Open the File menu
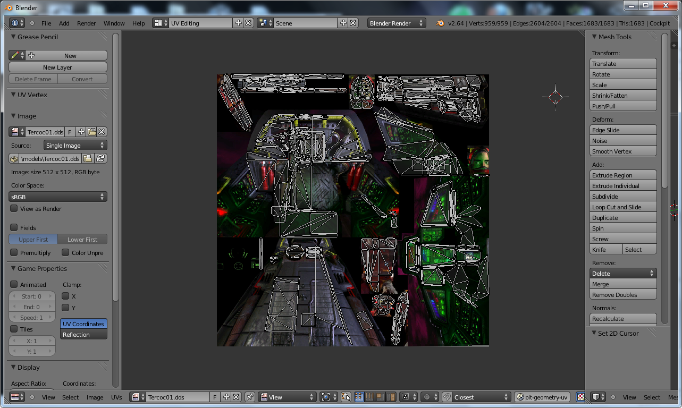 pyautogui.click(x=46, y=23)
